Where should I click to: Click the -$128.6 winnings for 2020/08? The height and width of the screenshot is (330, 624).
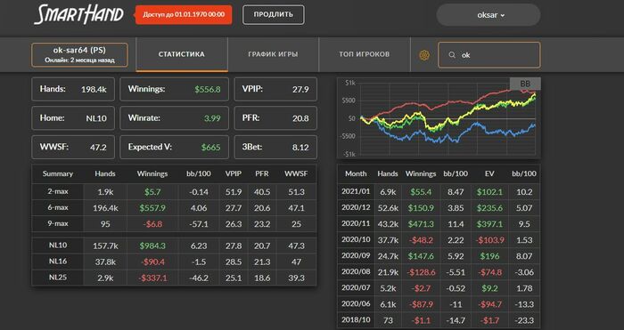(421, 272)
